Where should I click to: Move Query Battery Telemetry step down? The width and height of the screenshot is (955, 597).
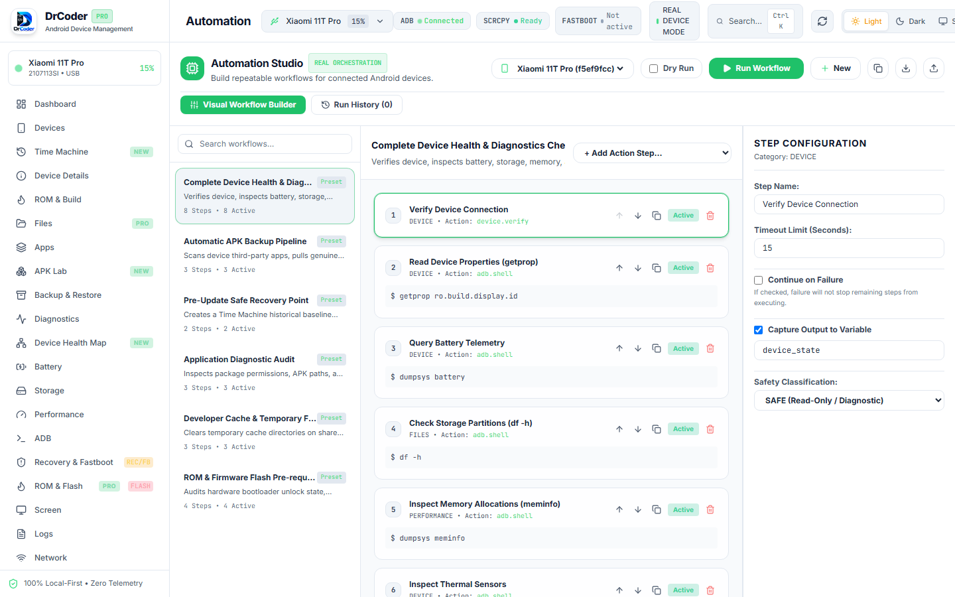coord(638,349)
